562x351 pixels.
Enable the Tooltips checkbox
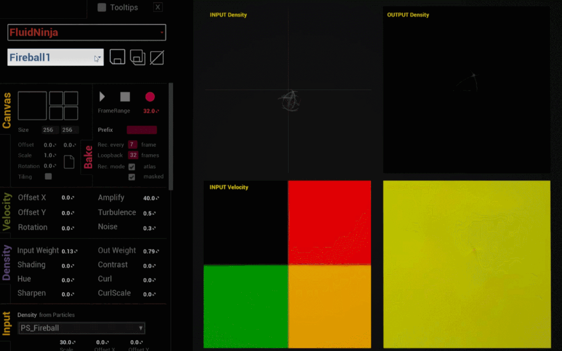tap(102, 7)
